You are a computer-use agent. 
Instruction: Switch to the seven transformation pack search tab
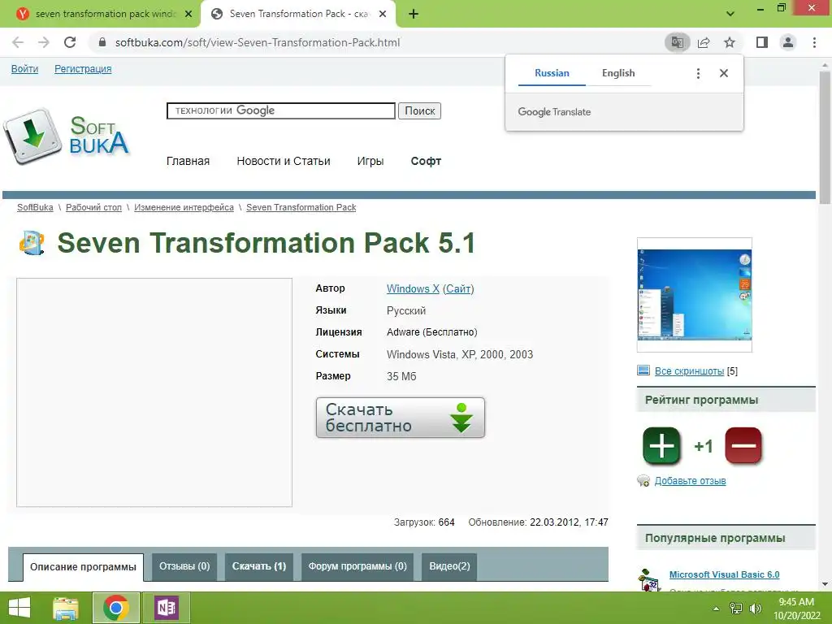click(x=100, y=15)
